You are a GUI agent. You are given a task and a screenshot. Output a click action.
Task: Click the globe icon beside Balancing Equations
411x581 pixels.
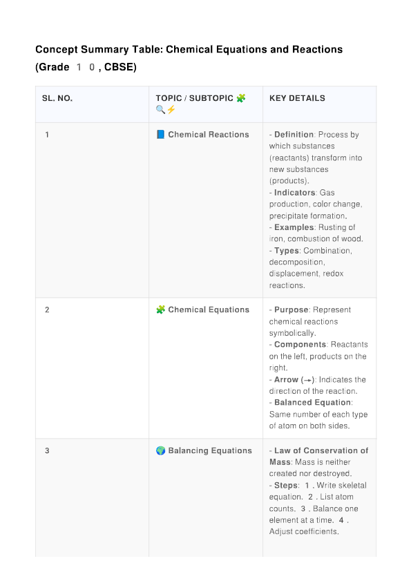click(160, 450)
